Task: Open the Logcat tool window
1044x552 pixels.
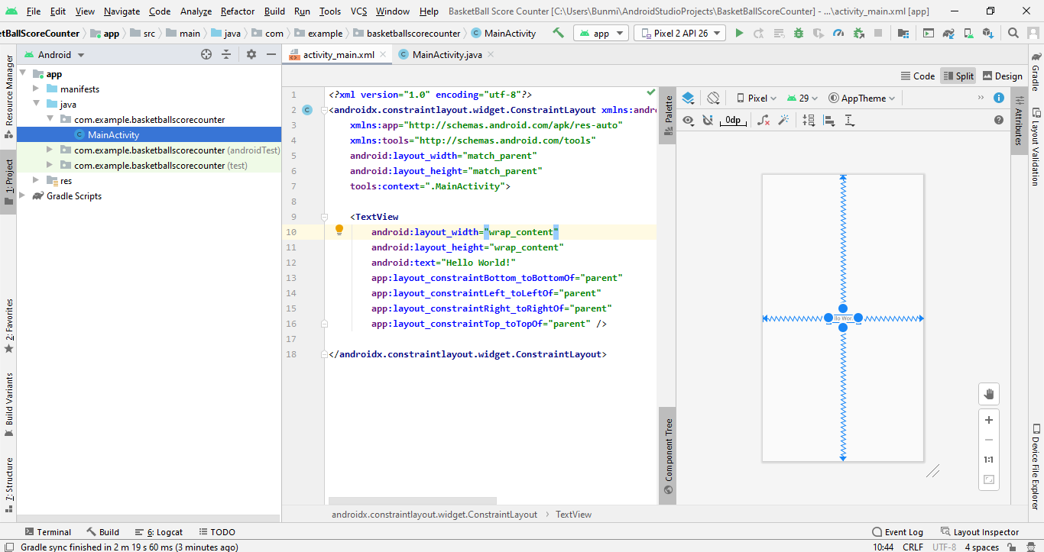Action: [160, 532]
